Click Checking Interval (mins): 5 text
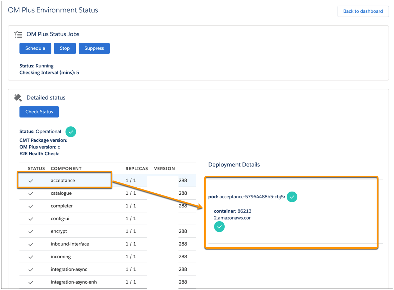The width and height of the screenshot is (394, 290). tap(49, 73)
